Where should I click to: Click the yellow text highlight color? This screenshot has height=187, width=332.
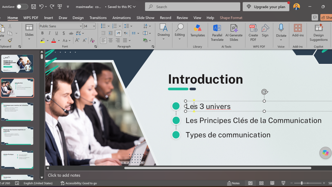coord(43,40)
